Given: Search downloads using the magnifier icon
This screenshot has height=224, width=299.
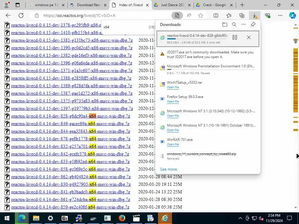Looking at the screenshot, I should click(x=234, y=24).
